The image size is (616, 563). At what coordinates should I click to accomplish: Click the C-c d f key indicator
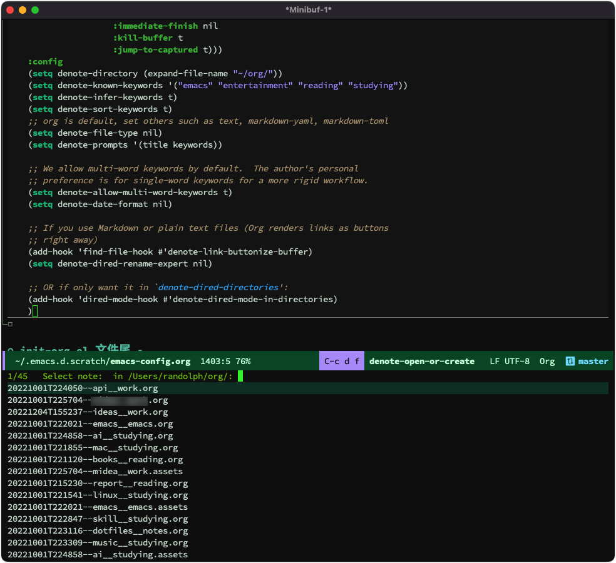342,361
